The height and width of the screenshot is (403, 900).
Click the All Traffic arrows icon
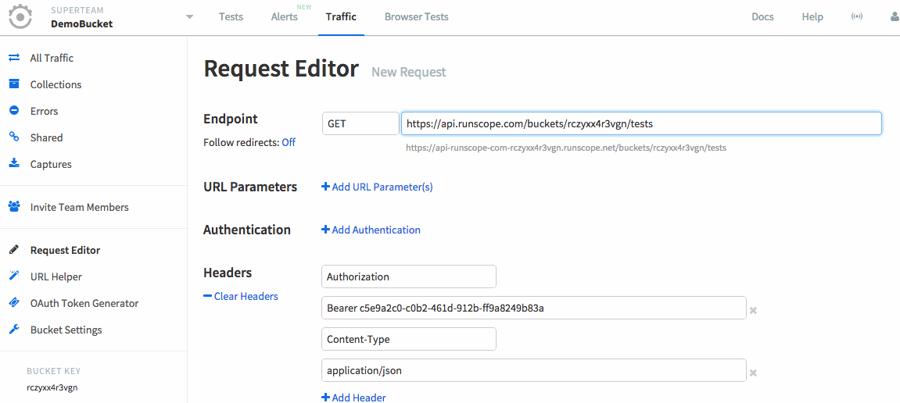[x=14, y=58]
